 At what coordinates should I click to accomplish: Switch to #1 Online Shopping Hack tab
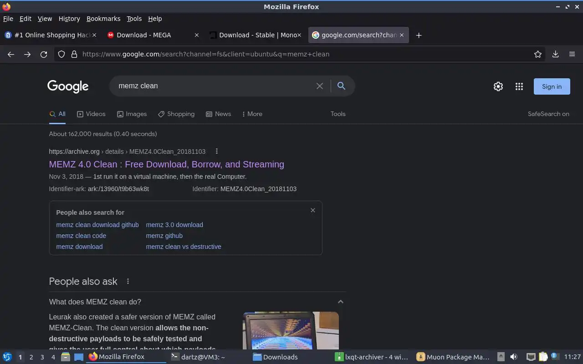coord(50,35)
